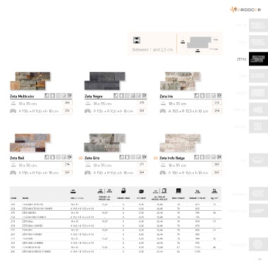The width and height of the screenshot is (268, 268).
Task: Click the 'Zeta Bali' product name
Action: coord(17,158)
